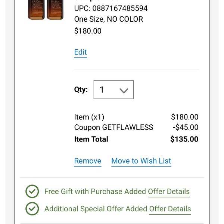The height and width of the screenshot is (224, 224).
Task: Click the Edit link under the price
Action: pos(80,52)
